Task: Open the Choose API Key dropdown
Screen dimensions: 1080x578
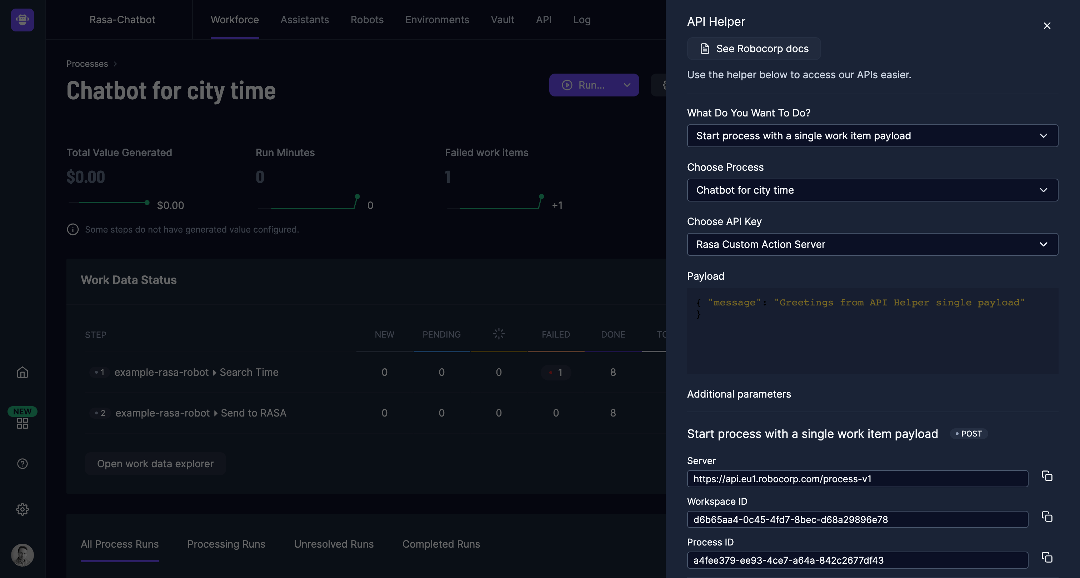Action: coord(872,244)
